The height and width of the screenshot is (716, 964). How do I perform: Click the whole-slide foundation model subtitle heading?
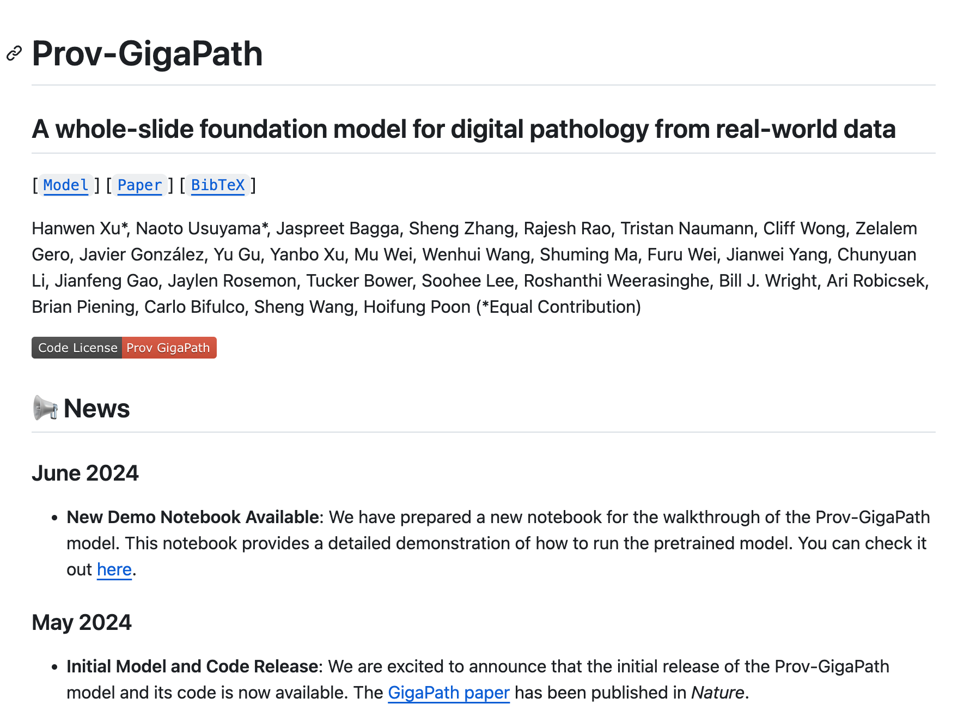click(x=463, y=129)
